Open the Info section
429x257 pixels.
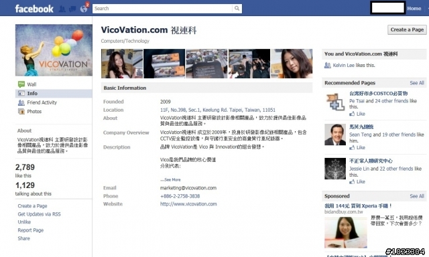point(32,94)
